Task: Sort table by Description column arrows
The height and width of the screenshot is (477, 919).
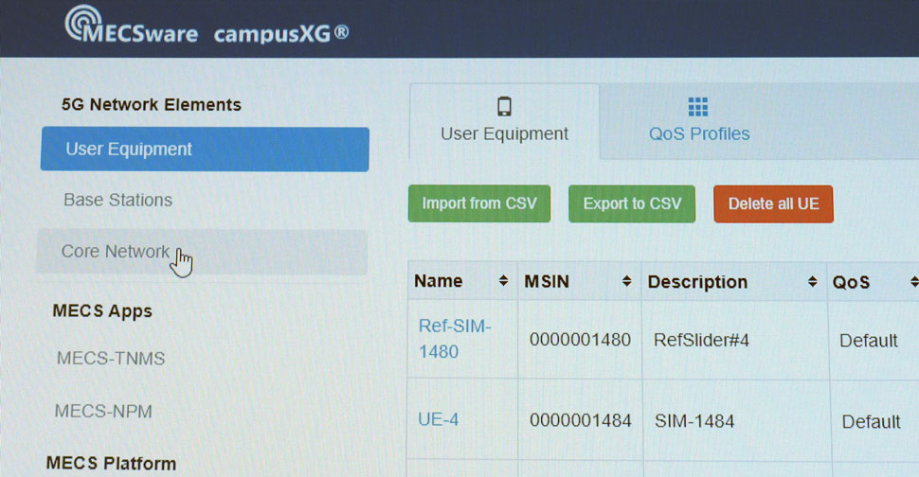Action: (x=812, y=282)
